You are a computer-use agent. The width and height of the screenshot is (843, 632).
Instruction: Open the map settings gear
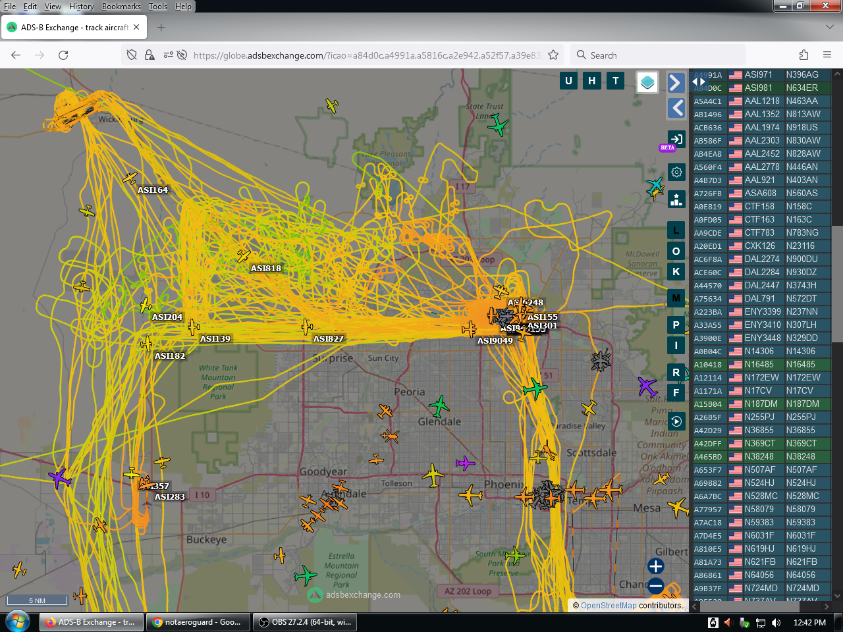(676, 172)
